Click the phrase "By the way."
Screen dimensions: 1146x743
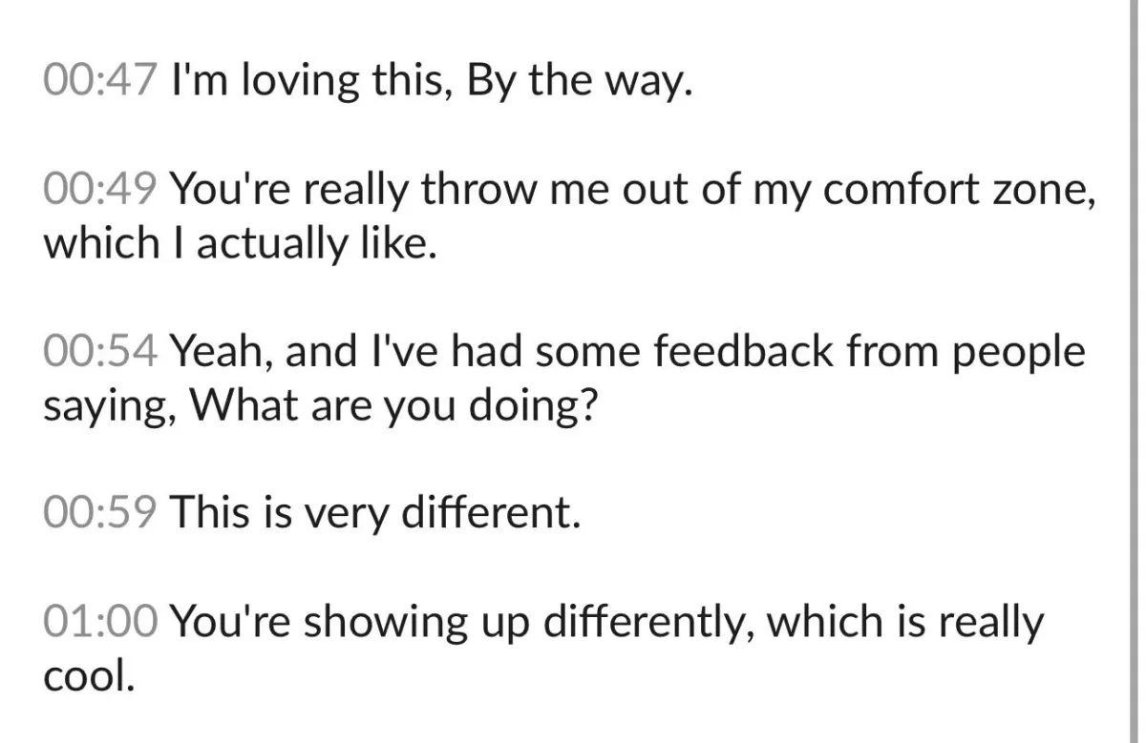(578, 84)
